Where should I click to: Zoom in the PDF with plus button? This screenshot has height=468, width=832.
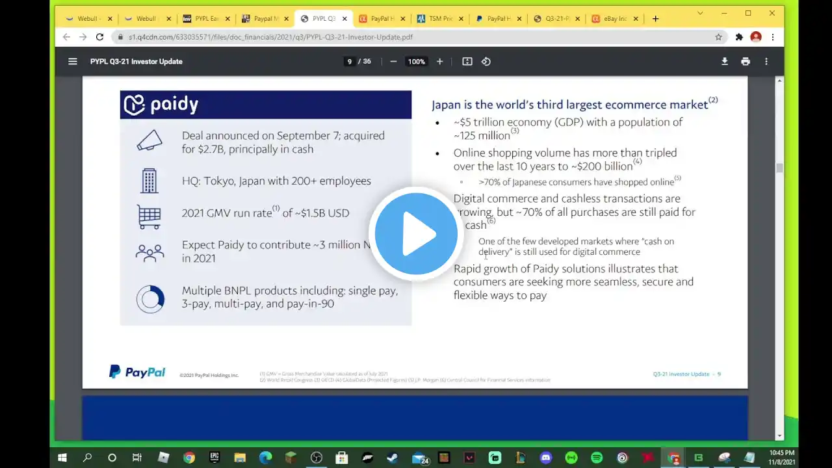pos(439,62)
